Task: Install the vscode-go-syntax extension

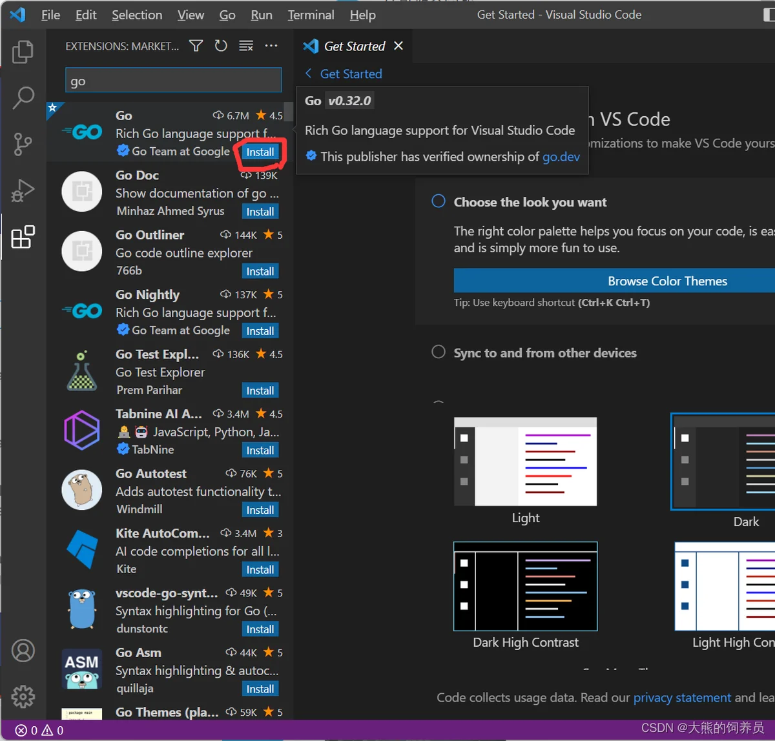Action: [x=260, y=629]
